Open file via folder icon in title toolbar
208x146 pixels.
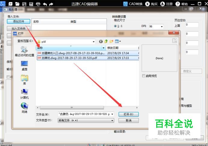pos(17,4)
